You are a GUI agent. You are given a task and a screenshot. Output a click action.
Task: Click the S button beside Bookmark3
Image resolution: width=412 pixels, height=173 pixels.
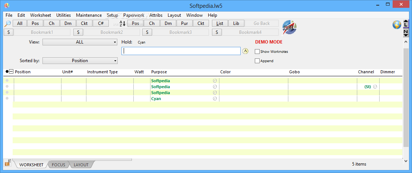tap(147, 32)
